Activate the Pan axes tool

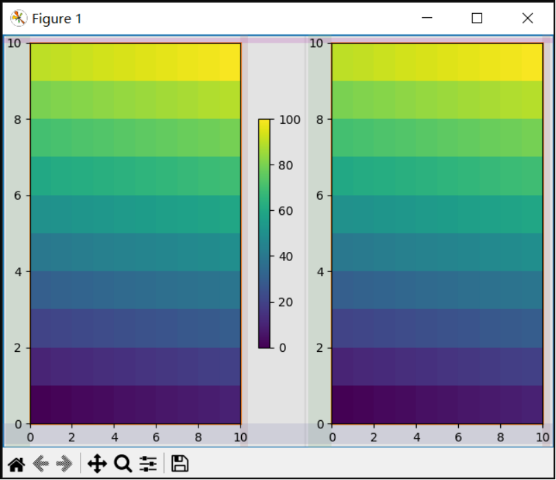(x=97, y=463)
